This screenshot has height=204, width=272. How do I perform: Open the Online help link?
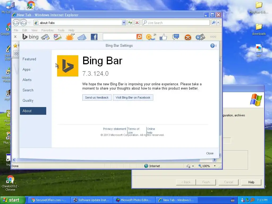(151, 131)
